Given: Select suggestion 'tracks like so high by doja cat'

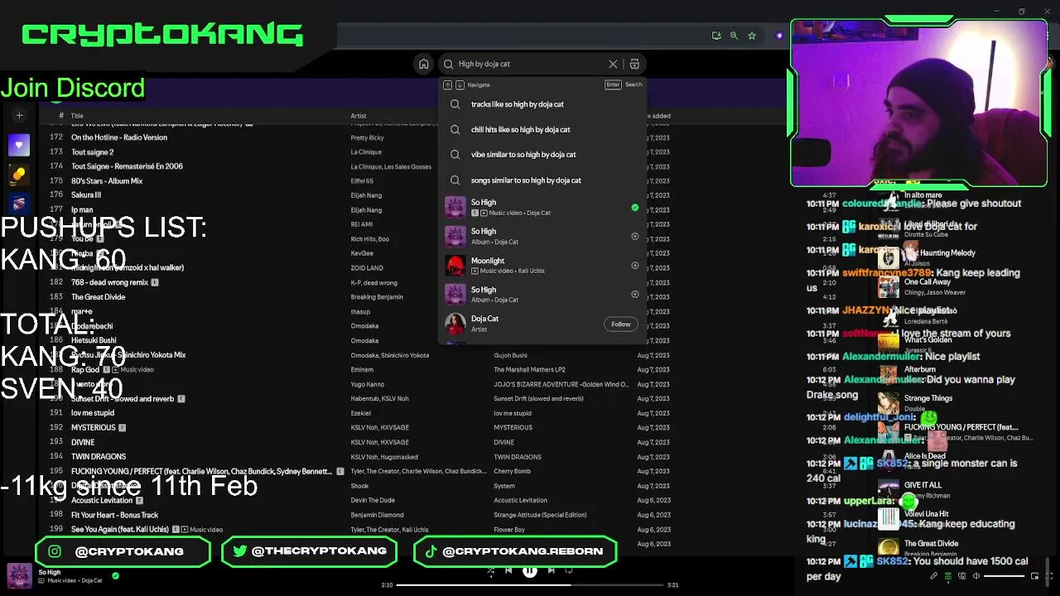Looking at the screenshot, I should click(542, 104).
